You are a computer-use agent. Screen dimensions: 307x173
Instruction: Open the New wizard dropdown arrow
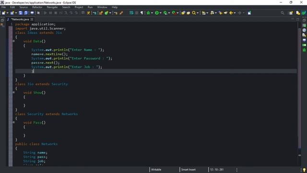pyautogui.click(x=8, y=13)
